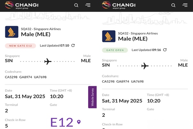This screenshot has width=193, height=129.
Task: Click the airplane icon on left route line
Action: pyautogui.click(x=48, y=61)
